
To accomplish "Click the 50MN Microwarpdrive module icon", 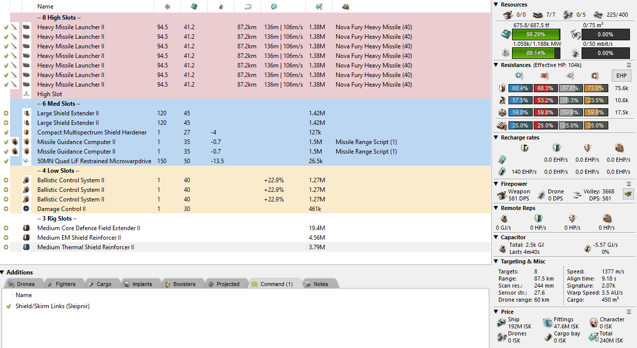I will tap(26, 161).
